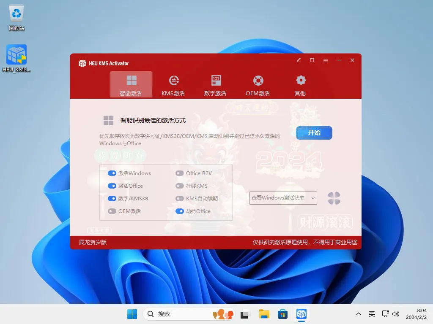Show hidden tray icons chevron
Viewport: 433px width, 324px height.
[359, 314]
